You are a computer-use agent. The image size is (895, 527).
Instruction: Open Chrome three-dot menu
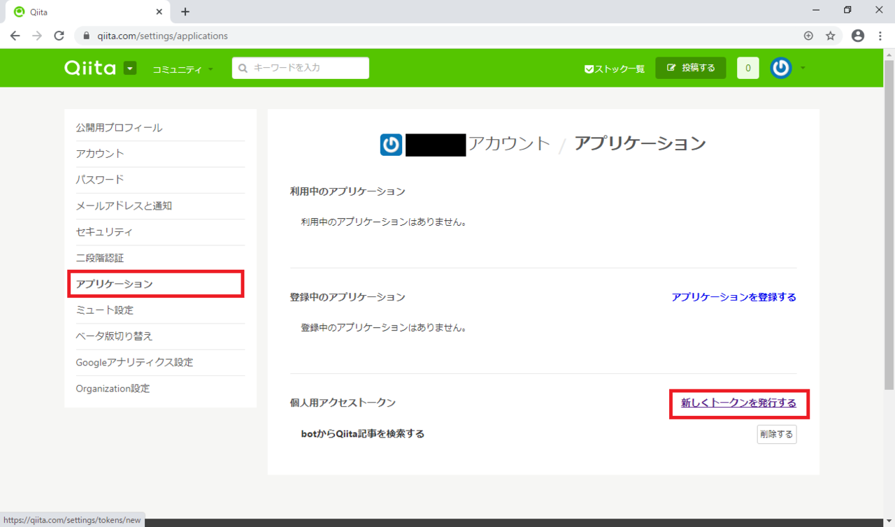click(880, 36)
